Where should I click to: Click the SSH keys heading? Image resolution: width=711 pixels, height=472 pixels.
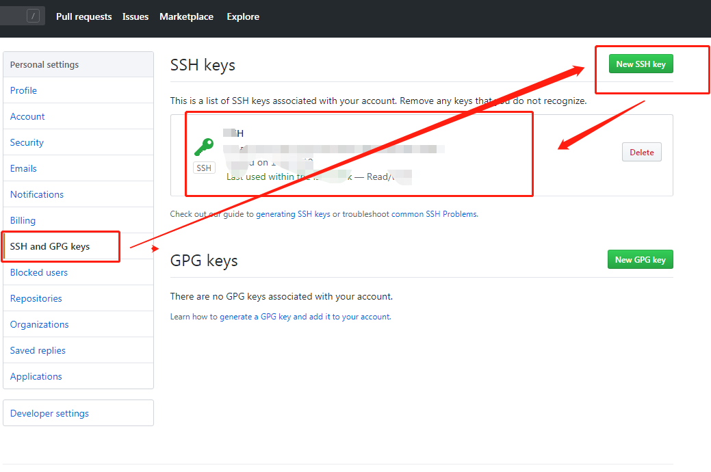coord(203,65)
